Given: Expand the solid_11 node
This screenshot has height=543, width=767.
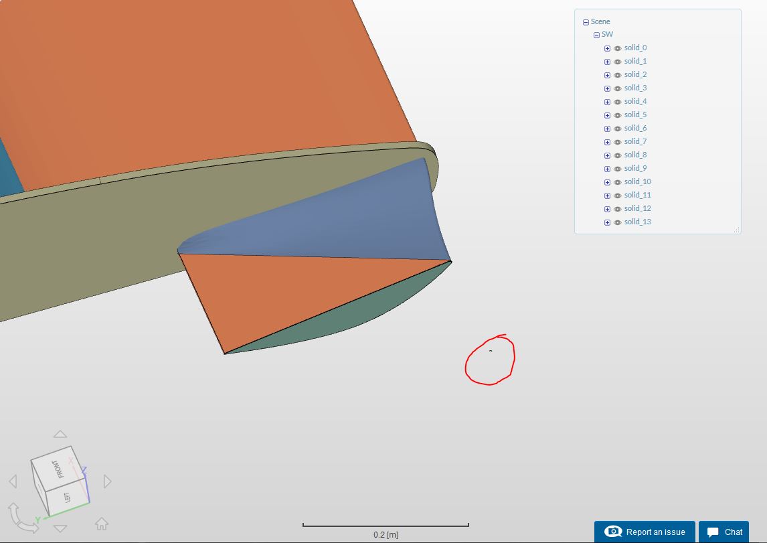Looking at the screenshot, I should [x=607, y=196].
